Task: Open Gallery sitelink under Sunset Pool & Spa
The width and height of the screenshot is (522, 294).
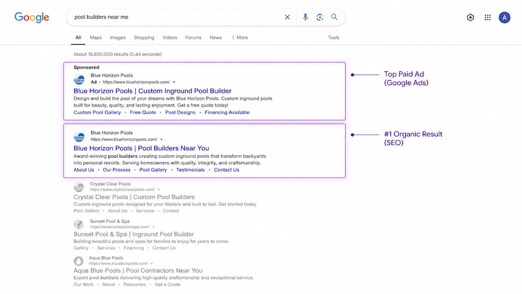Action: (81, 248)
